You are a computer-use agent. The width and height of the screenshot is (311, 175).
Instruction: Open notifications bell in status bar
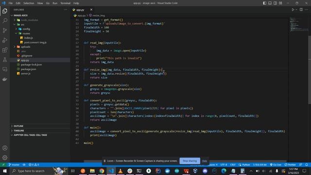[307, 165]
